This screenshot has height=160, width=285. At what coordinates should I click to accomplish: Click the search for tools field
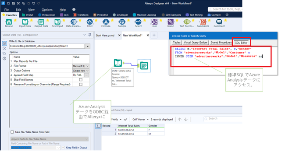coord(225,9)
